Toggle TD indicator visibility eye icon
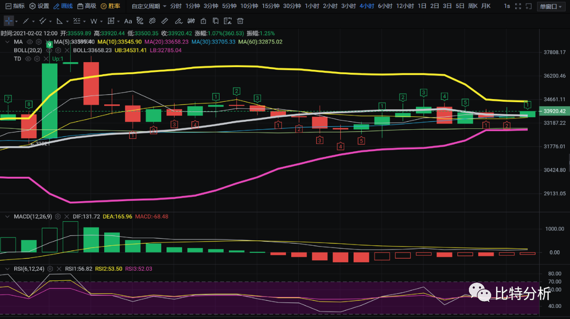Image resolution: width=570 pixels, height=319 pixels. [x=28, y=59]
